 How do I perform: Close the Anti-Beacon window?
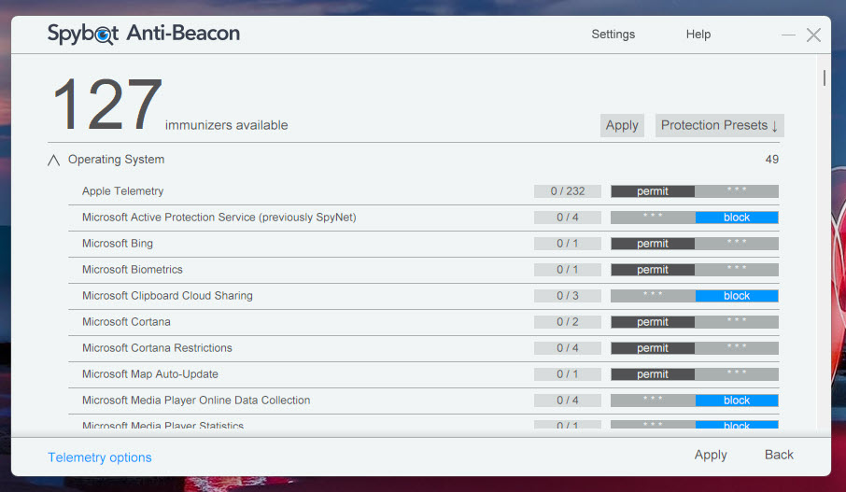click(x=813, y=35)
